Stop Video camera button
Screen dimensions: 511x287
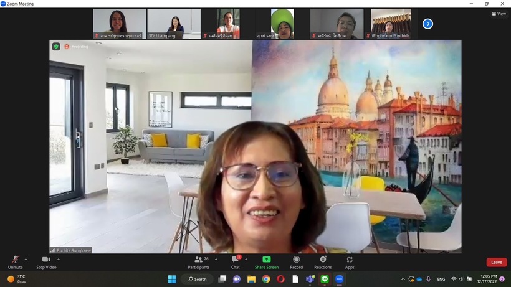[x=46, y=262]
